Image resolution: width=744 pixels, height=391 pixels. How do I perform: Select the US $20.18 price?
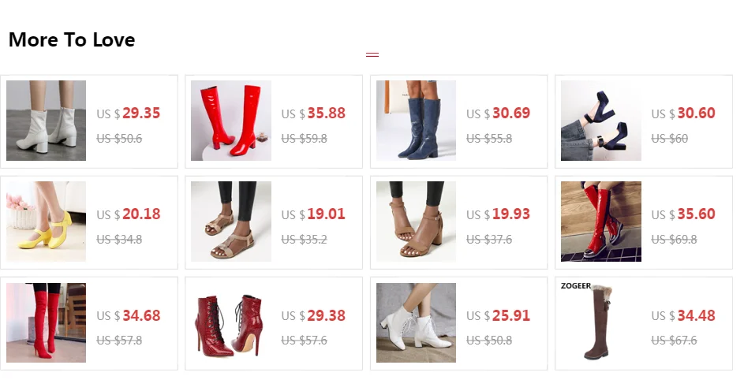point(129,214)
